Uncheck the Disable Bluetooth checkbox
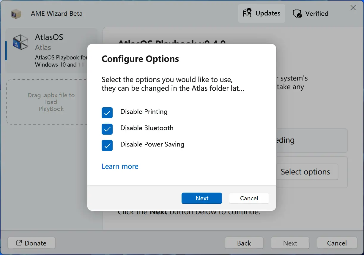 tap(107, 129)
